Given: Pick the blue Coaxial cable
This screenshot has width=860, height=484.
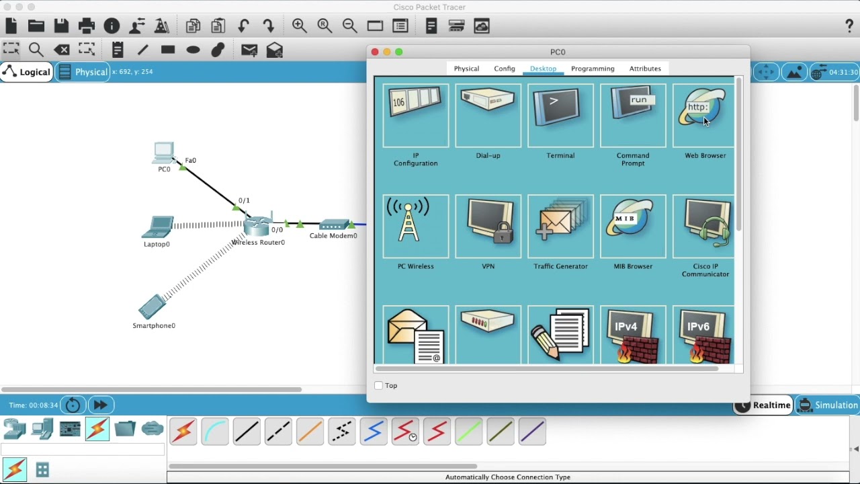Looking at the screenshot, I should pyautogui.click(x=374, y=432).
